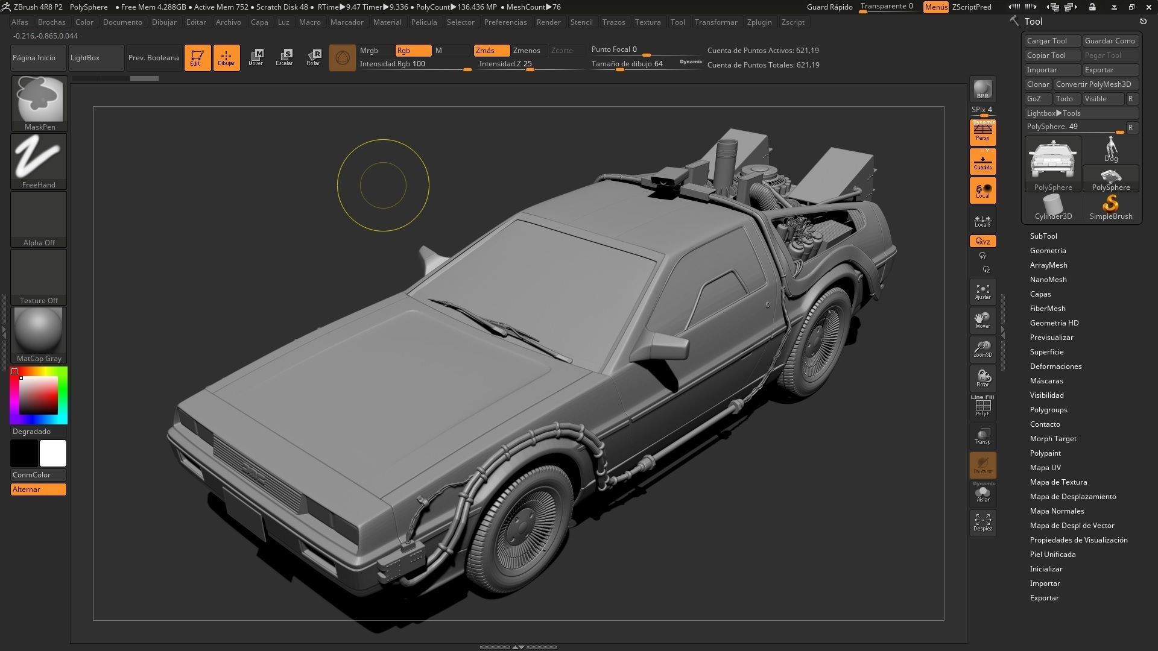Open the Texture Off selector

39,277
